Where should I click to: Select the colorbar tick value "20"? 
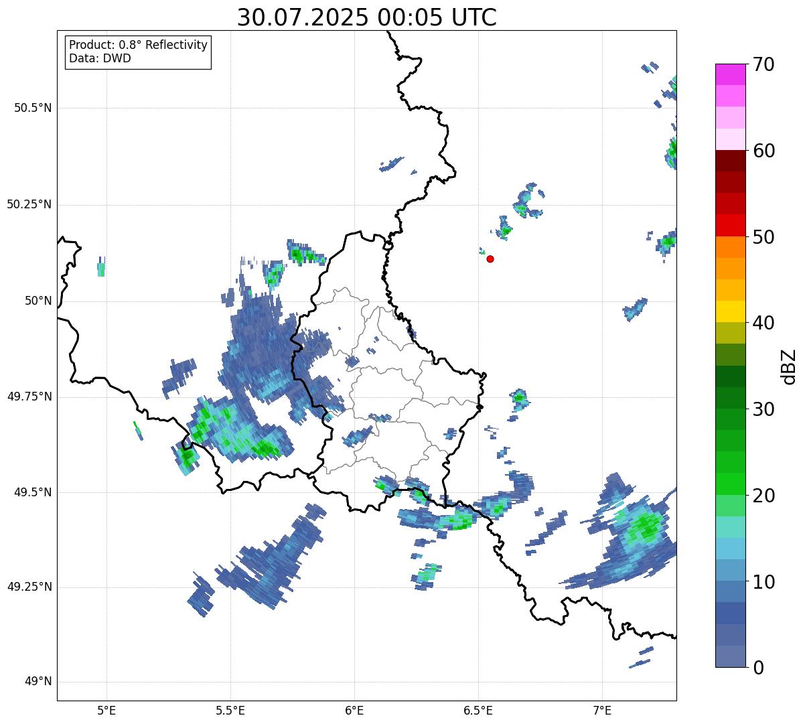coord(763,496)
